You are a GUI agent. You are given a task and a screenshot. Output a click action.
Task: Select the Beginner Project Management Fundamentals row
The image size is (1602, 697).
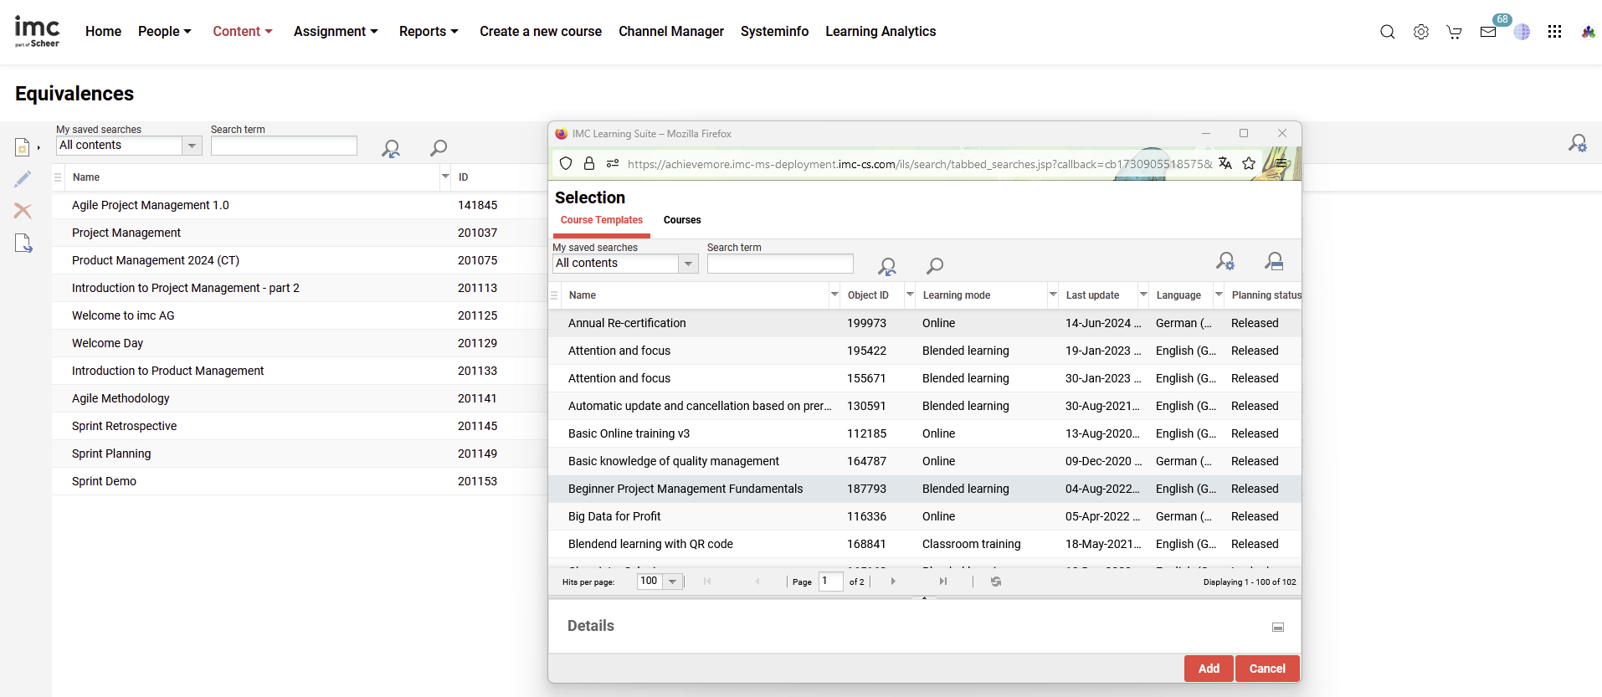coord(685,489)
